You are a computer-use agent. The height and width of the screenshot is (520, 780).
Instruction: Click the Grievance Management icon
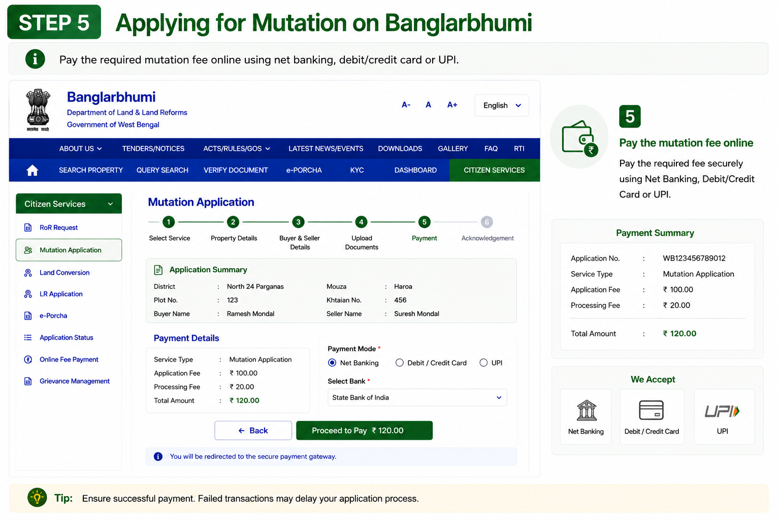click(28, 381)
